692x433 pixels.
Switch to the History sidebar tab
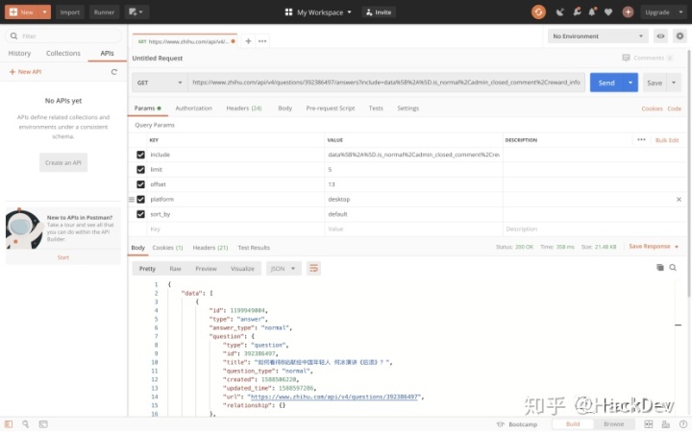tap(19, 53)
